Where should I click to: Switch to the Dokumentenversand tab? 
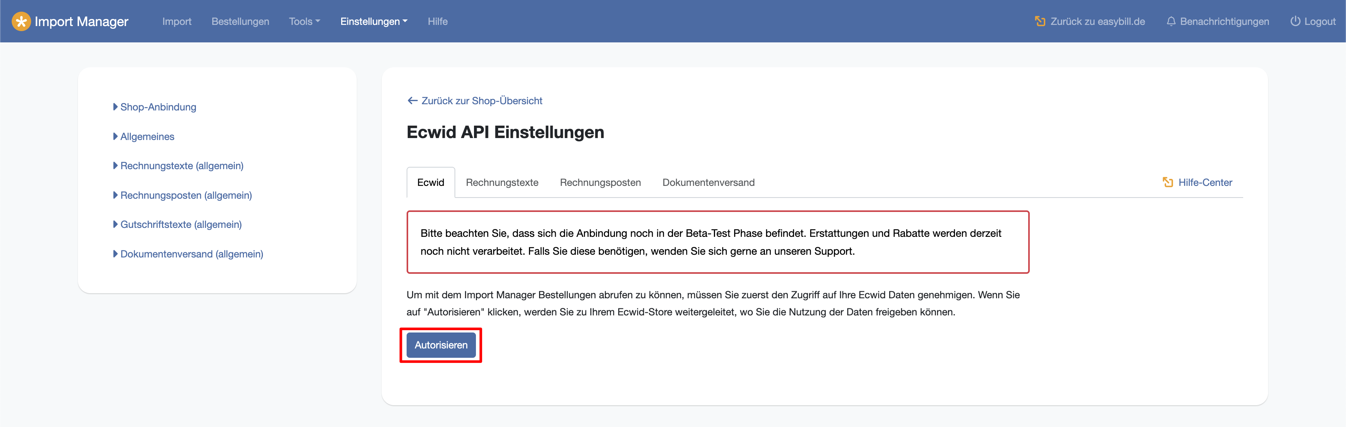[708, 182]
